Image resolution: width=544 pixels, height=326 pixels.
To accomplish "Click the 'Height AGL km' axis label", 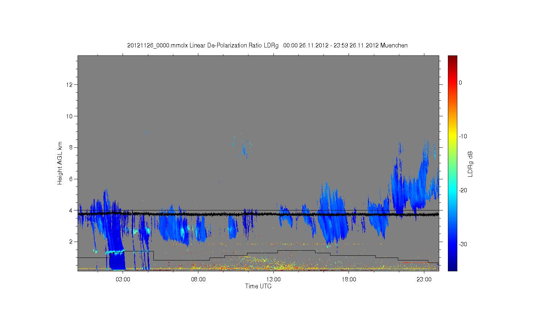I will tap(60, 163).
